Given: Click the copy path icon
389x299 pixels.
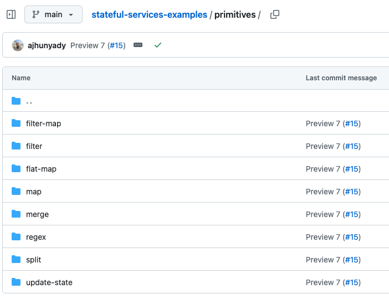Looking at the screenshot, I should pos(275,14).
